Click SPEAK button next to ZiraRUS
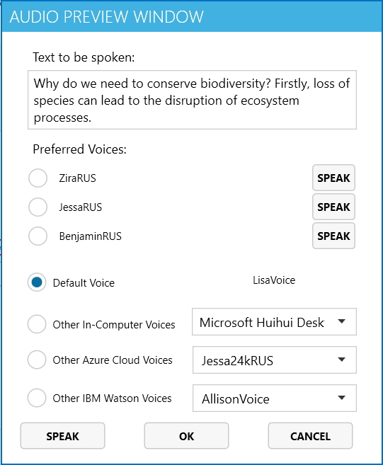This screenshot has height=465, width=383. [333, 178]
